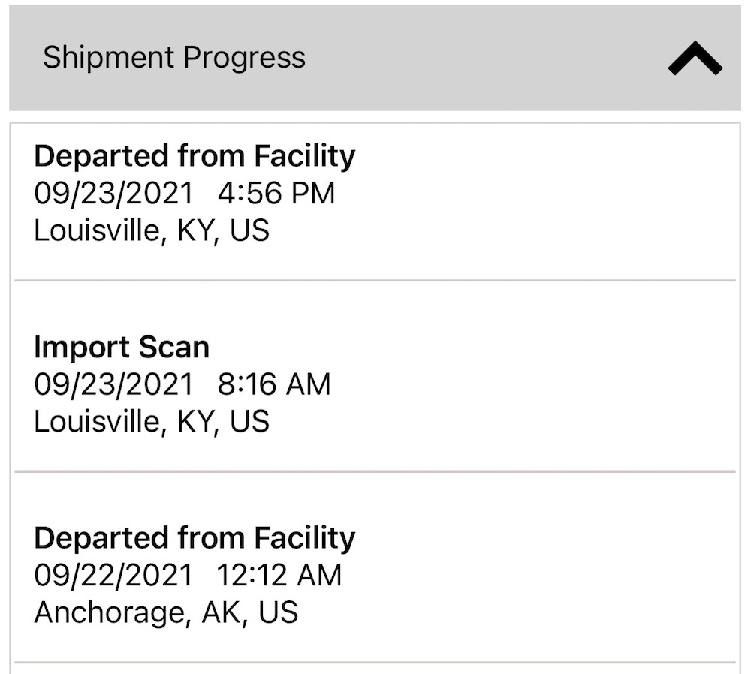Select Departed from Facility title for Anchorage
The width and height of the screenshot is (751, 674).
click(x=195, y=538)
